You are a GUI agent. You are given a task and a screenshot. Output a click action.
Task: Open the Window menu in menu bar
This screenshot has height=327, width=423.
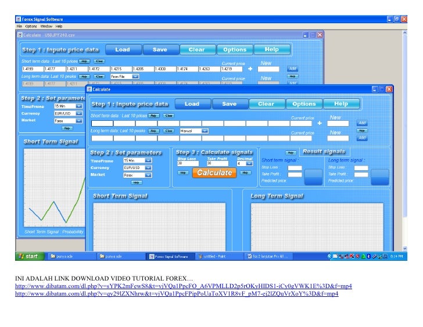46,26
